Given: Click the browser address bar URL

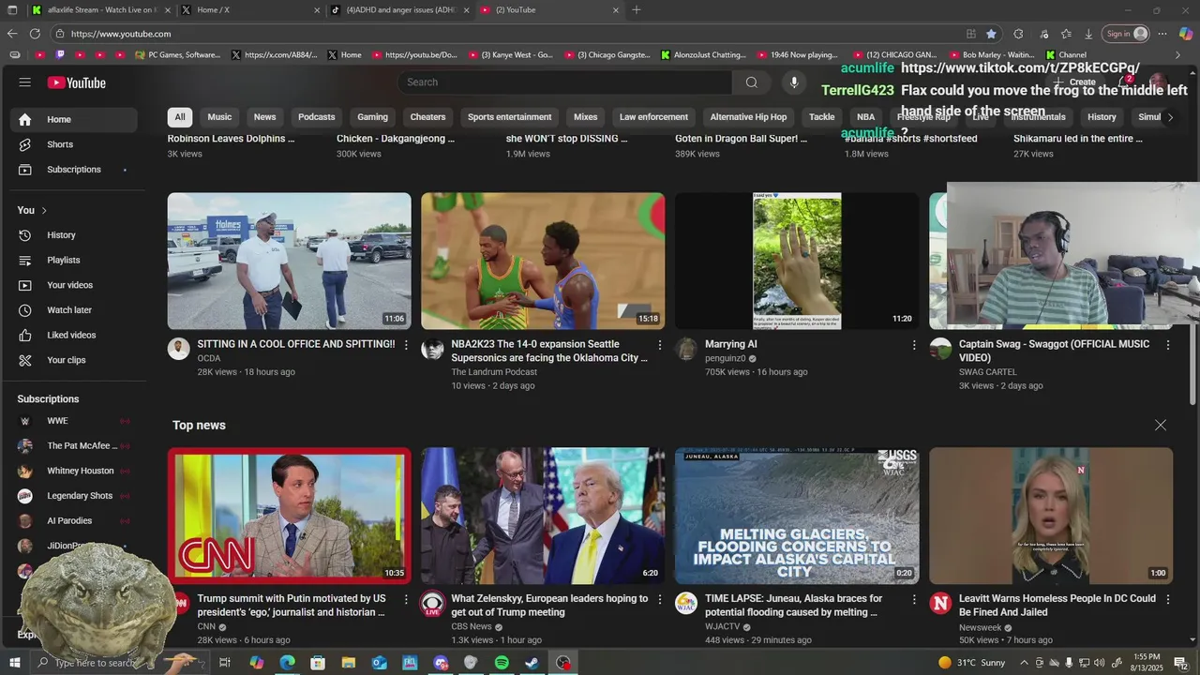Looking at the screenshot, I should (x=120, y=34).
